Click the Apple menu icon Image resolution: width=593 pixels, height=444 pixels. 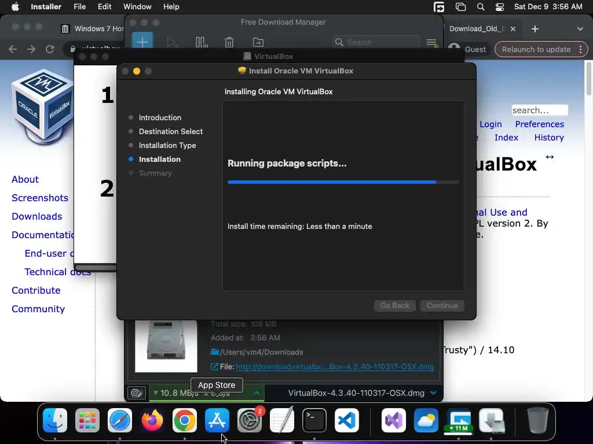15,7
